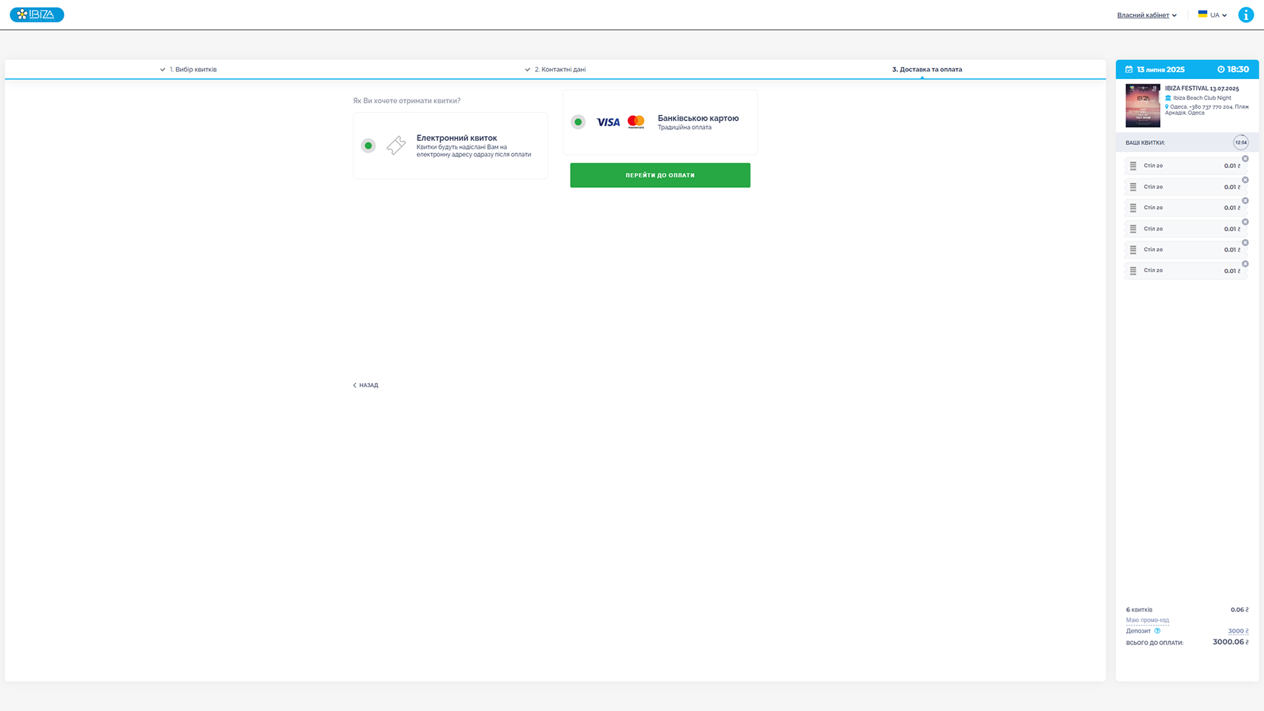This screenshot has width=1264, height=711.
Task: Select the Банківською картою payment radio
Action: pos(578,122)
